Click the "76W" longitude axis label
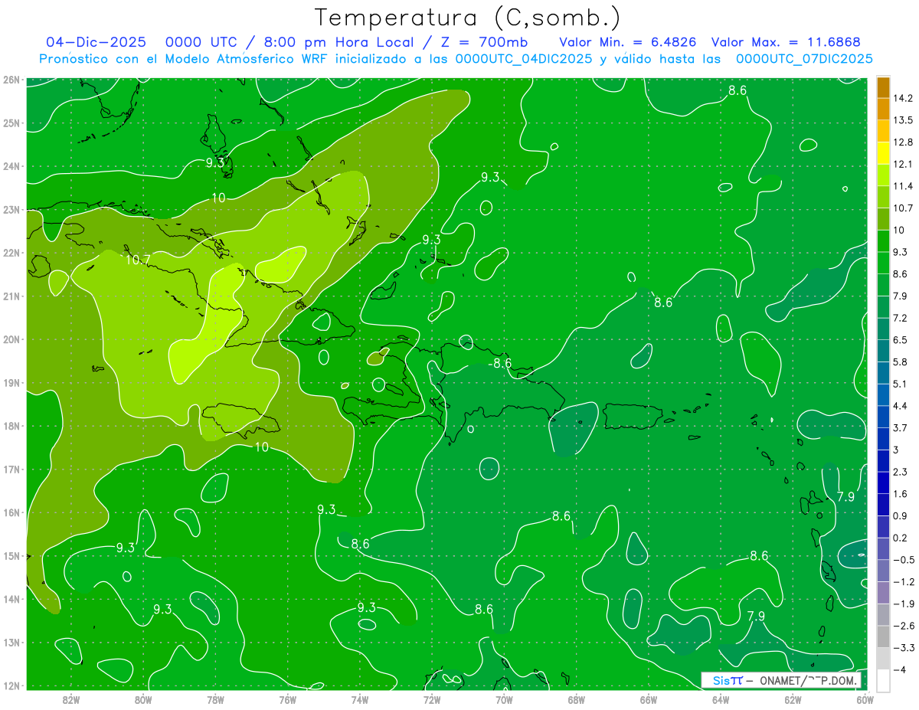Image resolution: width=919 pixels, height=710 pixels. point(287,699)
